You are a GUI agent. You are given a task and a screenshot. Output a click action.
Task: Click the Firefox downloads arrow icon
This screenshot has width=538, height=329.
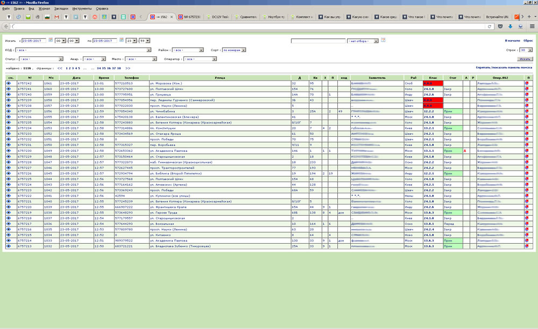(510, 26)
